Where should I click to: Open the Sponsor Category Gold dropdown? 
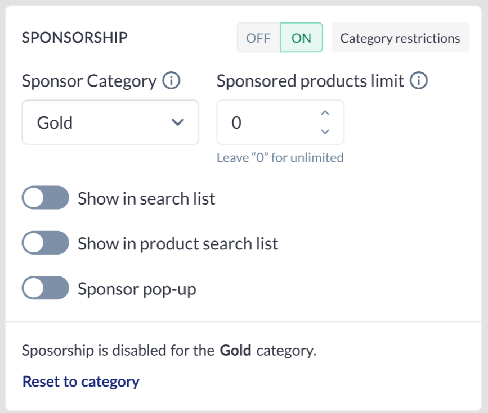click(110, 122)
